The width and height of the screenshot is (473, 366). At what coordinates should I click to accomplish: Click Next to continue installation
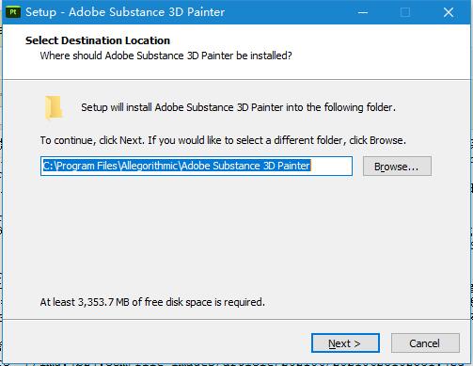coord(345,343)
